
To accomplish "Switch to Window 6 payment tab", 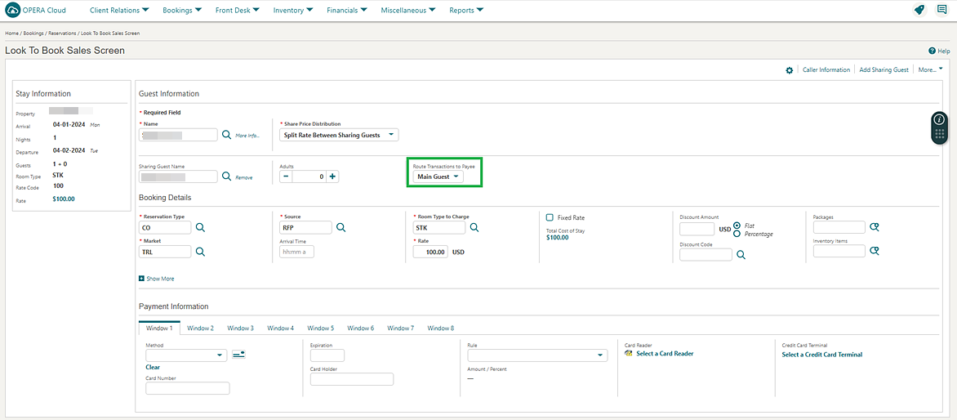I will click(x=361, y=328).
